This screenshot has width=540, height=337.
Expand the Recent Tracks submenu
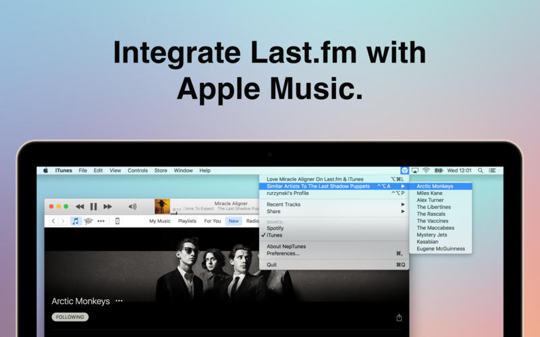(334, 204)
